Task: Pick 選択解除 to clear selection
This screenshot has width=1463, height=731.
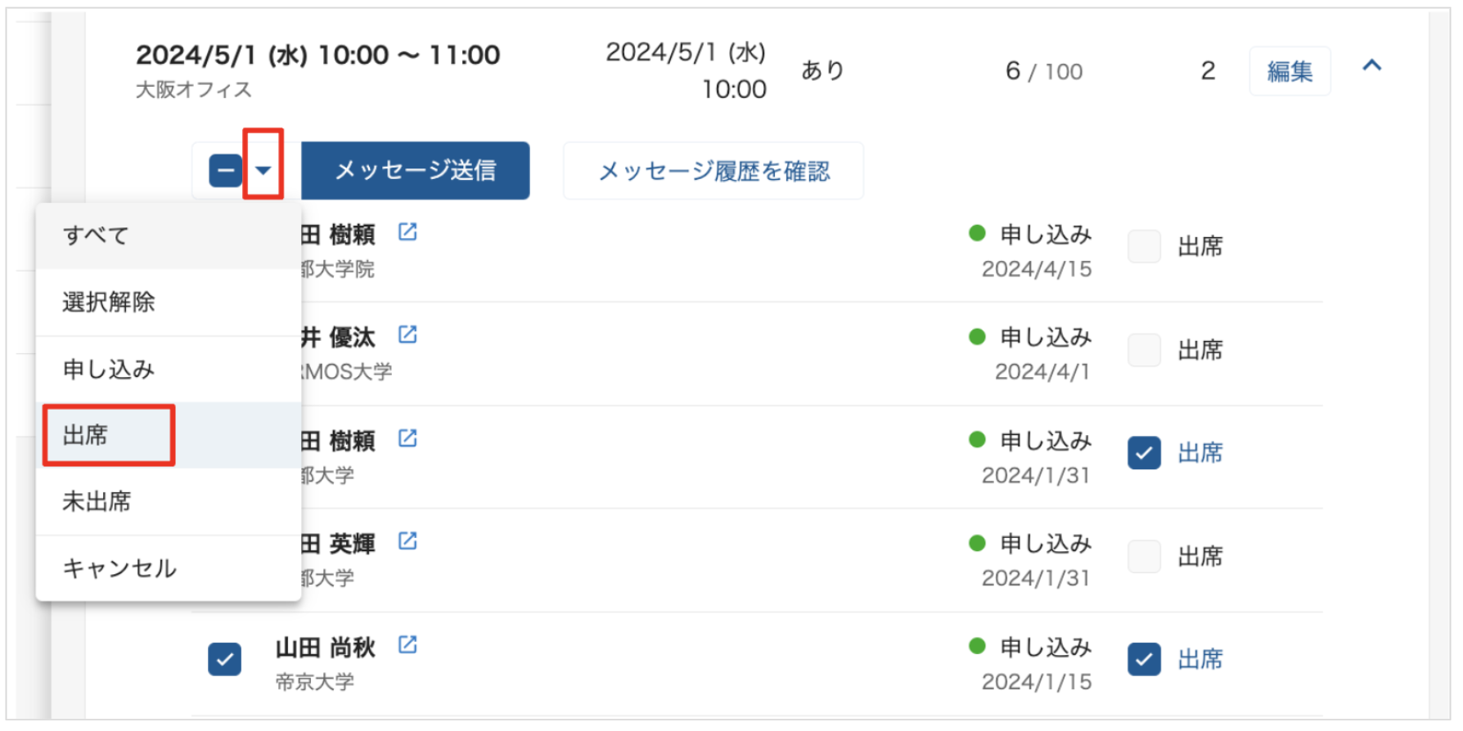Action: pos(108,303)
